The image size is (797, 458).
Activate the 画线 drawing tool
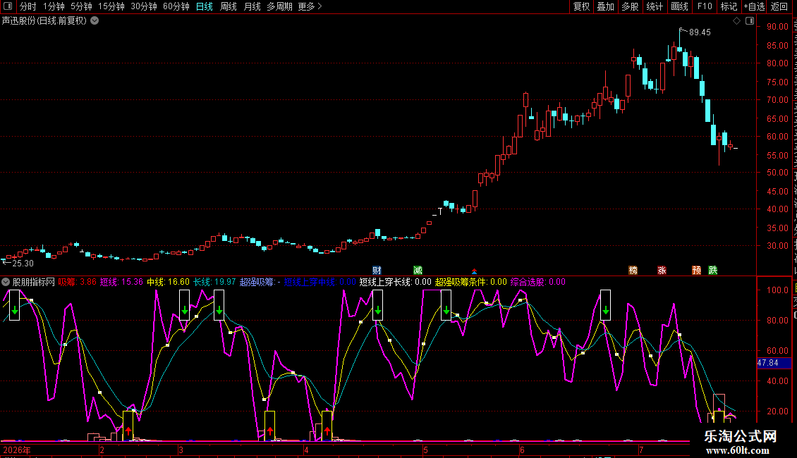679,6
